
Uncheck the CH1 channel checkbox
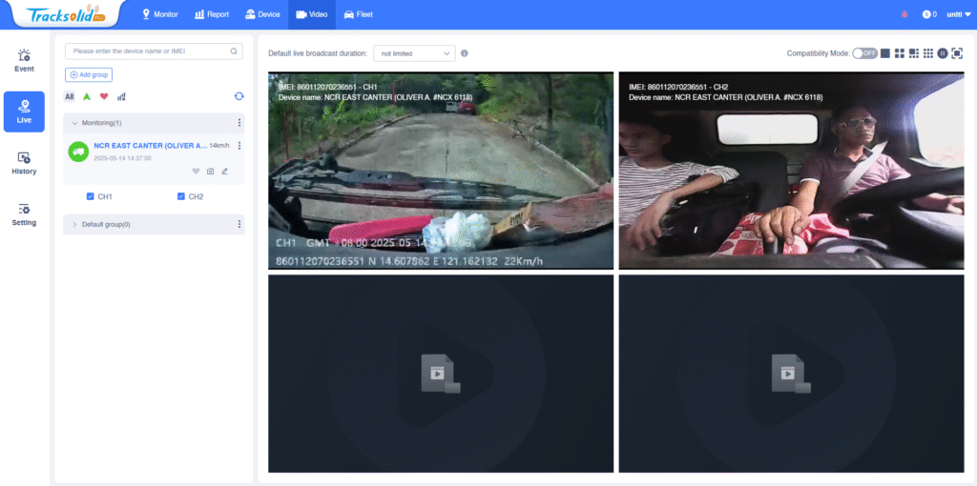tap(91, 196)
